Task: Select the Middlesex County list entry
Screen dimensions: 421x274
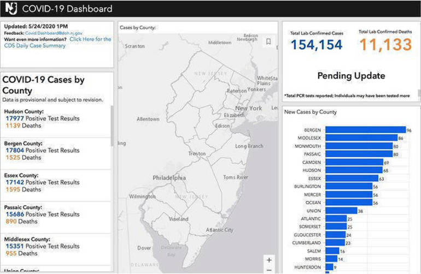Action: pos(42,246)
